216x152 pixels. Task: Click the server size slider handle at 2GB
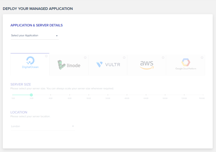[31, 95]
